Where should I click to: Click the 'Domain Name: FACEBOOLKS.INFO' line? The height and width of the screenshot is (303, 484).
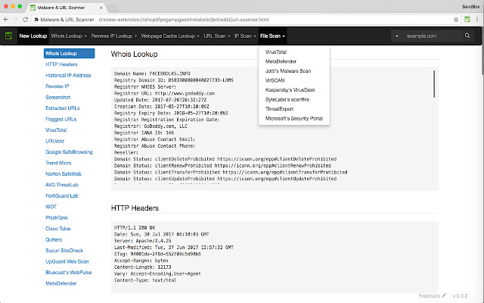click(x=152, y=73)
